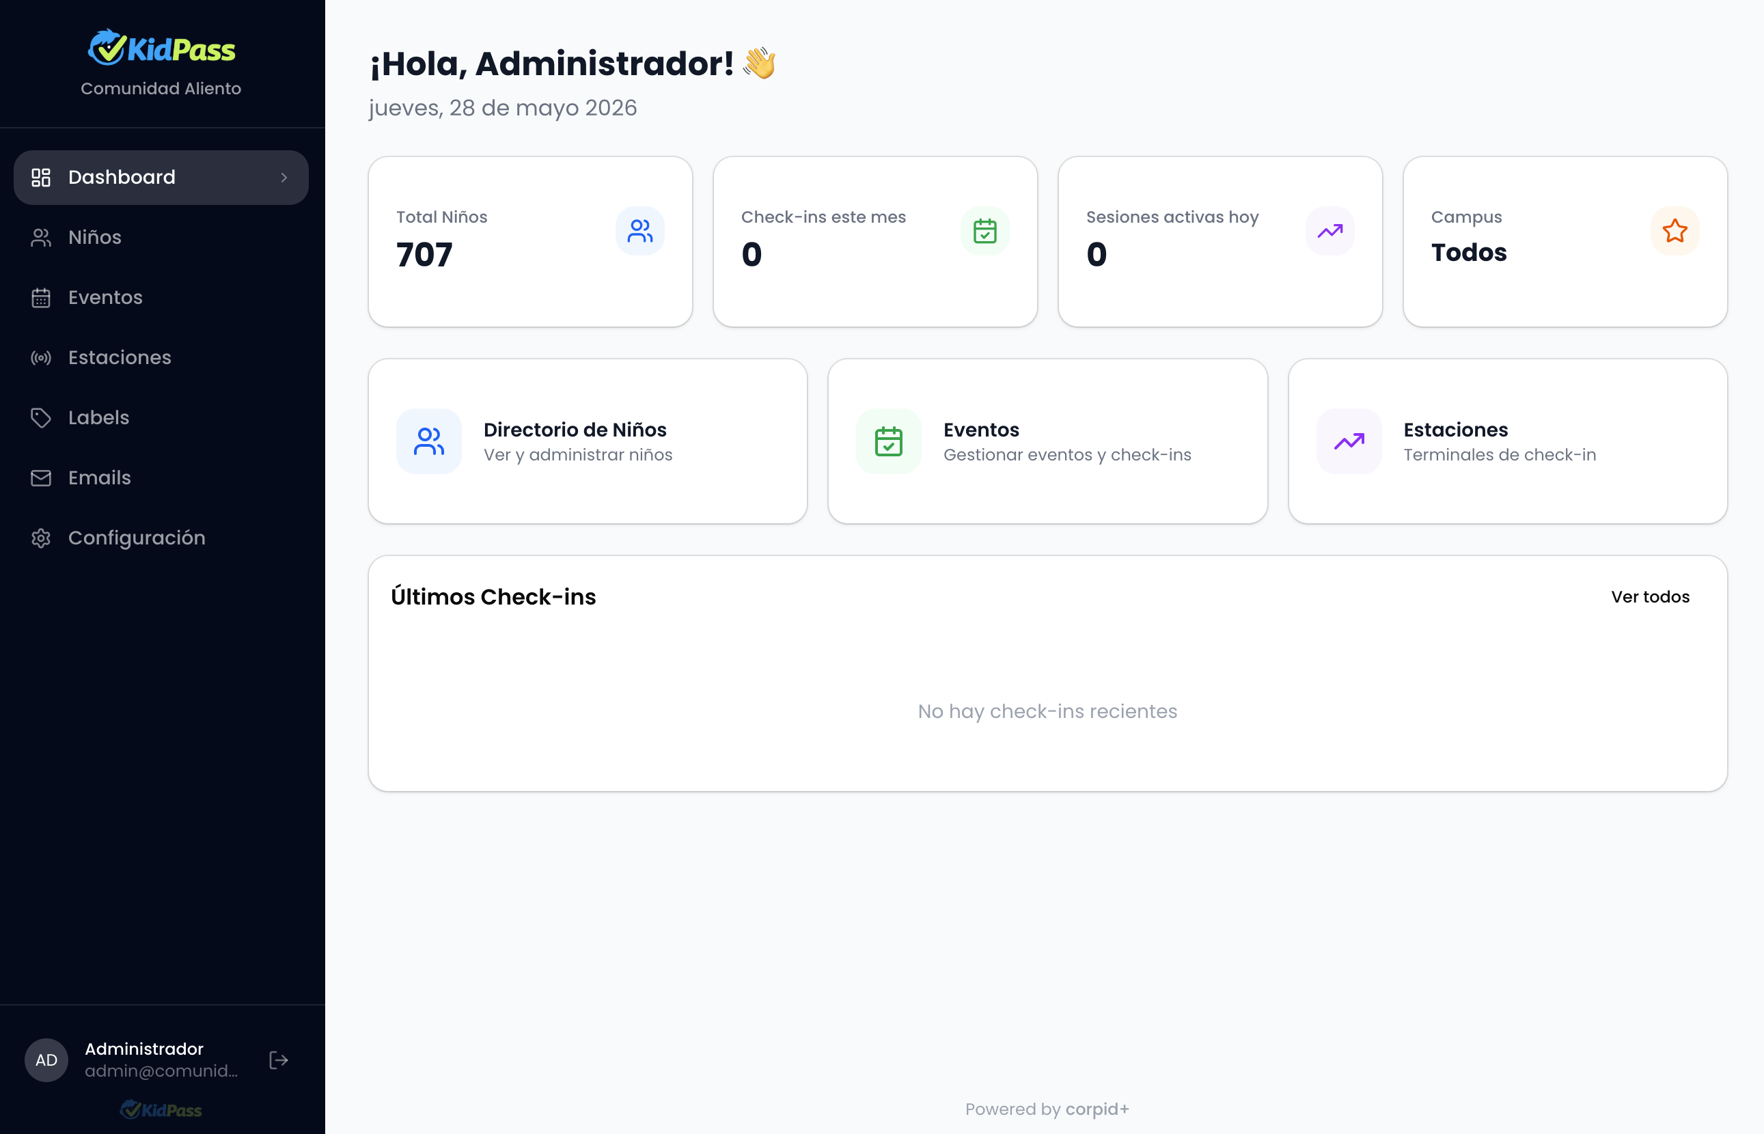Screen dimensions: 1764x1134
Task: Click the Campus Todos value
Action: point(1469,253)
